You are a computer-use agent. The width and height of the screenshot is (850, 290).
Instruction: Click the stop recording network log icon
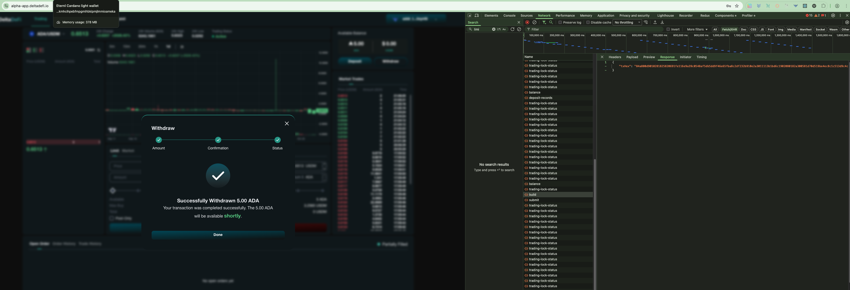tap(527, 23)
